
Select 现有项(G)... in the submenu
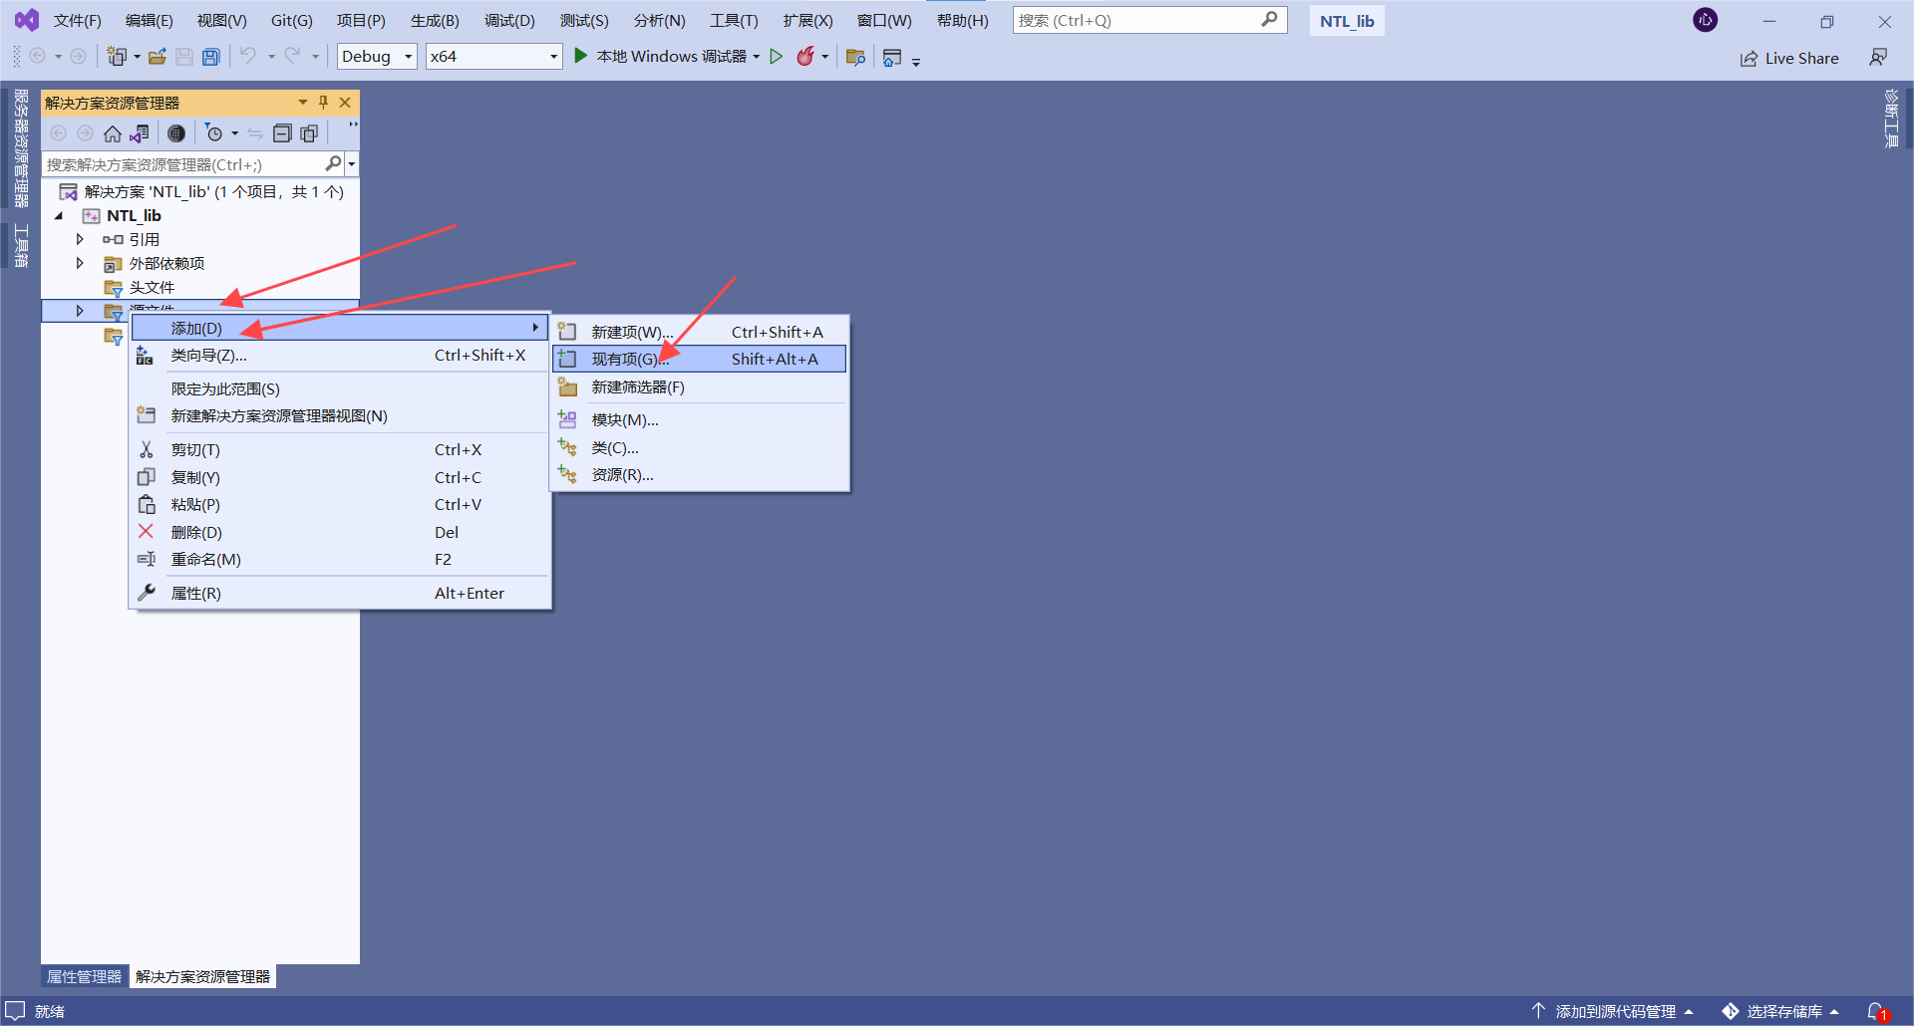(x=700, y=359)
